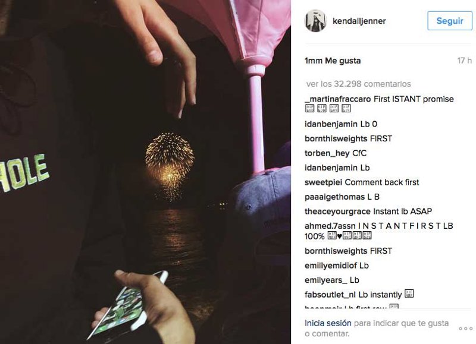
Task: Open idanbenjamin profile from Lb 0 comment
Action: (331, 124)
